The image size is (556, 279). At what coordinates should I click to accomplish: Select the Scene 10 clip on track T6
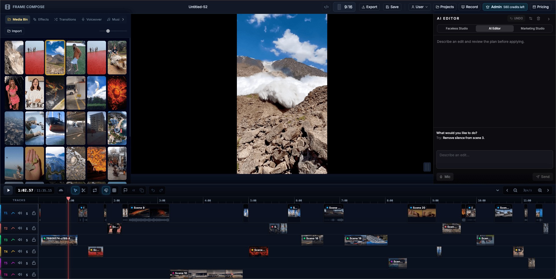(x=206, y=274)
